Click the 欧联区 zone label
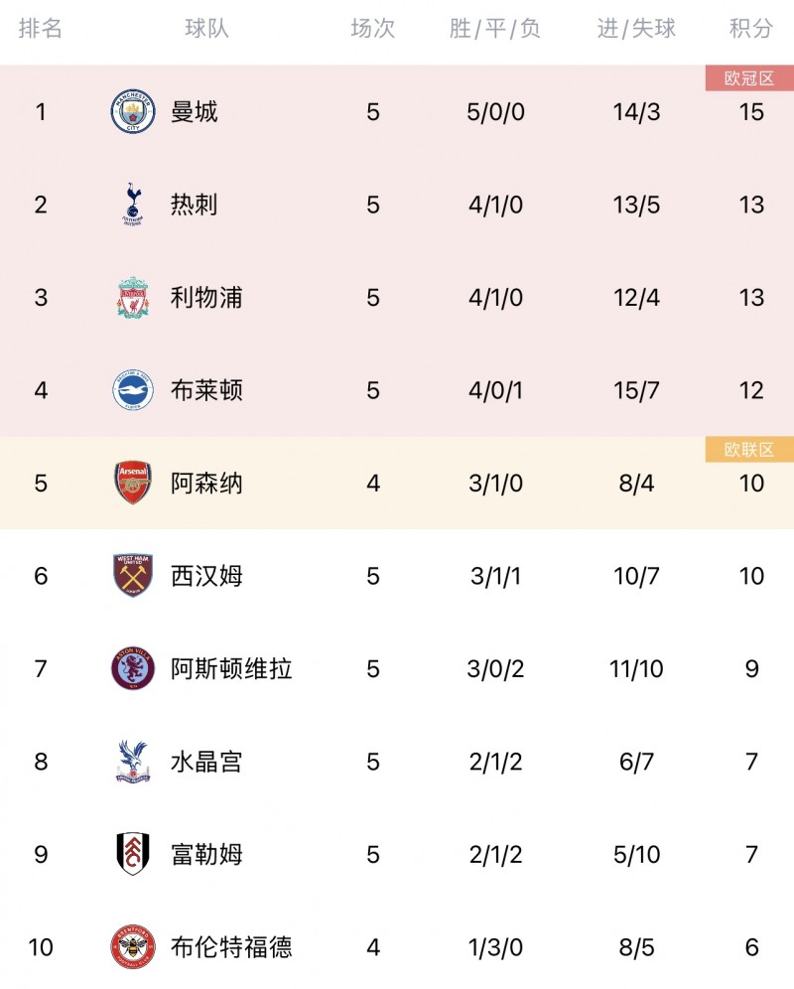The image size is (794, 989). (749, 450)
